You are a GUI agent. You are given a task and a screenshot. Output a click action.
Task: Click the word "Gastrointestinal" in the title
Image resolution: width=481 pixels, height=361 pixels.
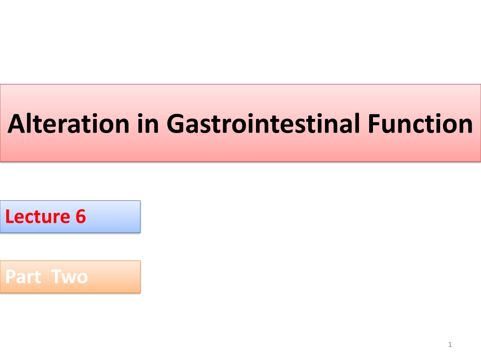[x=263, y=124]
